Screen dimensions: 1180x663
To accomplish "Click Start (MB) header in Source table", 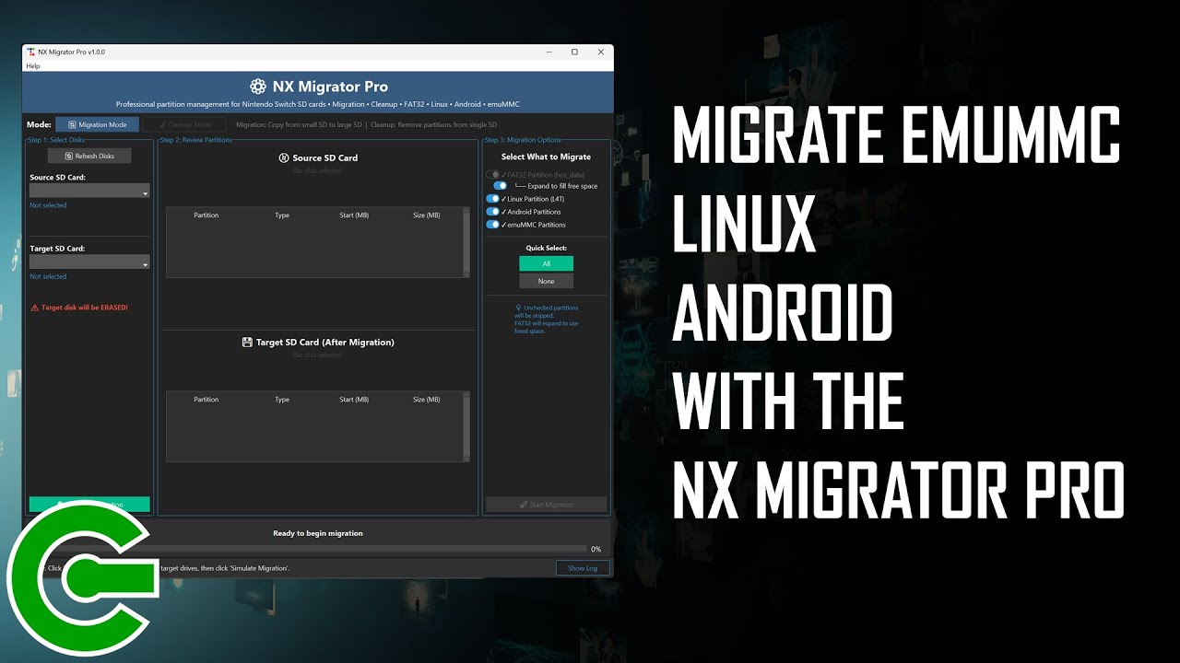I will tap(354, 215).
